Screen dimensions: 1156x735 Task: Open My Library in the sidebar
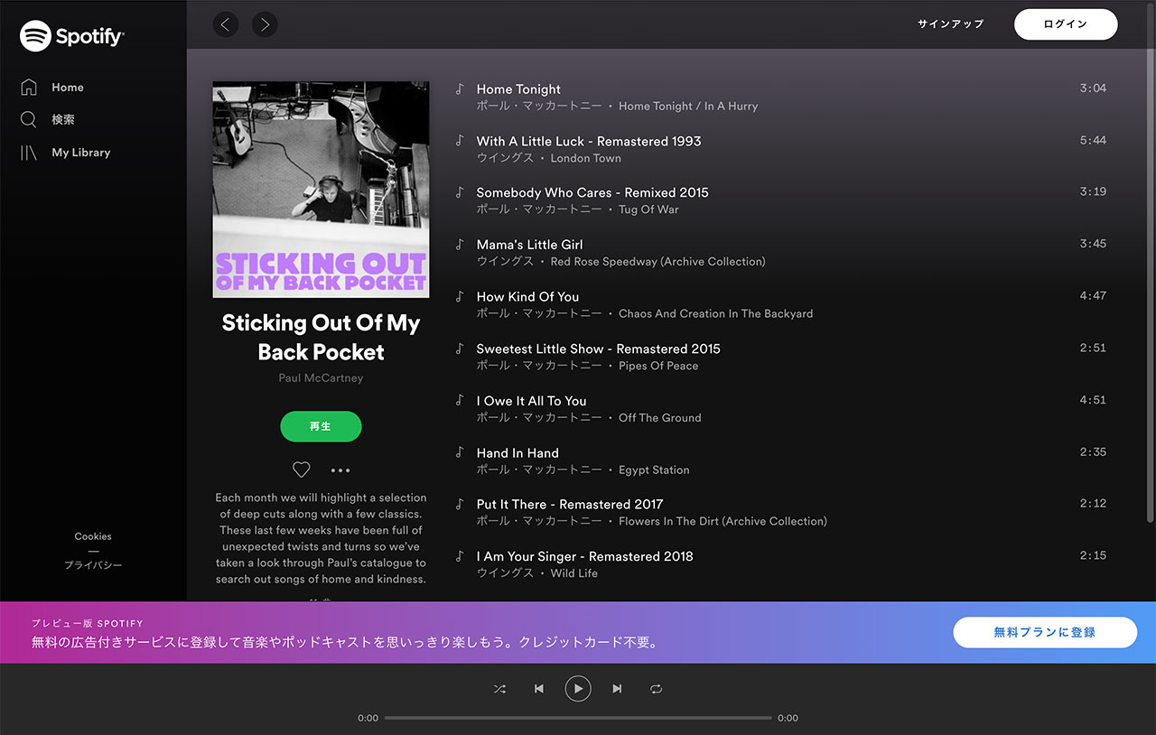click(80, 153)
